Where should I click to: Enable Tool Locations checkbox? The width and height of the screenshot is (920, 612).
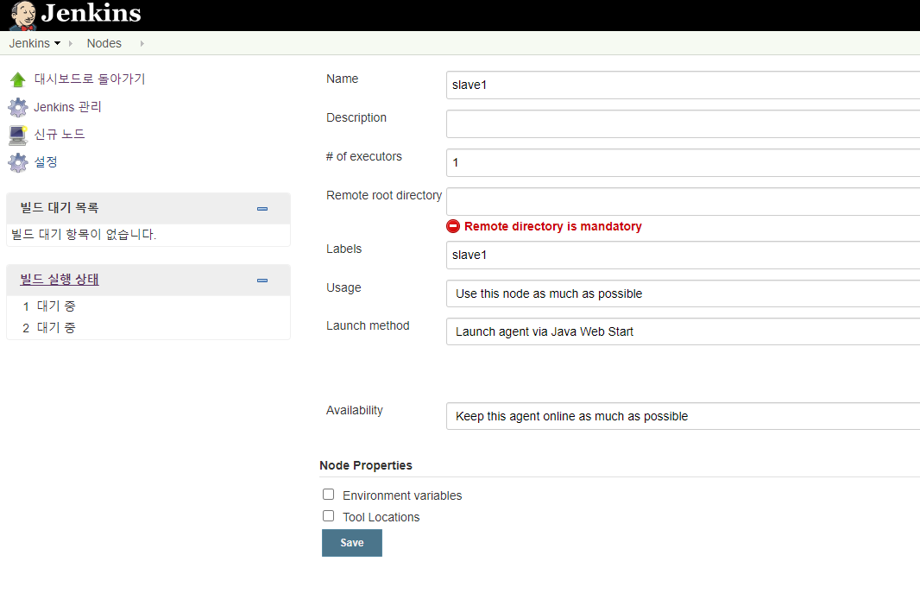tap(329, 516)
